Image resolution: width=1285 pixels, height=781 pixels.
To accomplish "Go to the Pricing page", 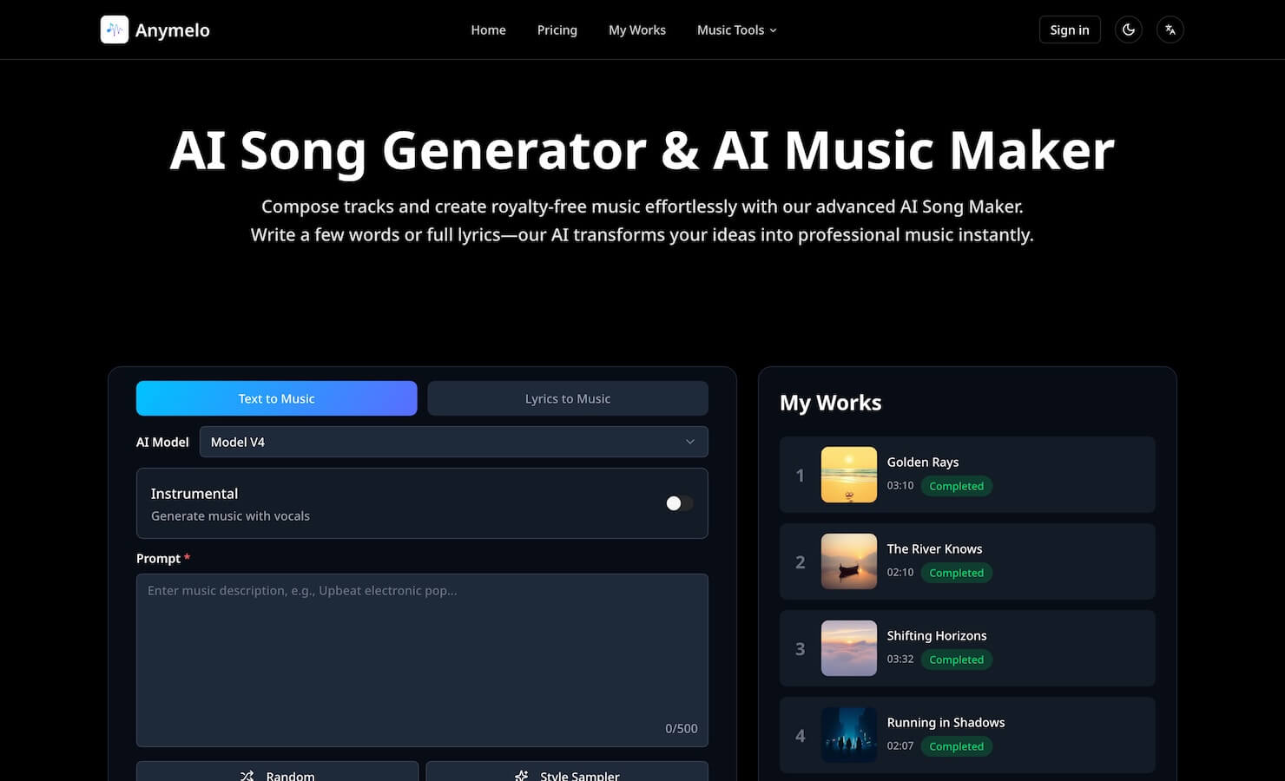I will pos(557,30).
